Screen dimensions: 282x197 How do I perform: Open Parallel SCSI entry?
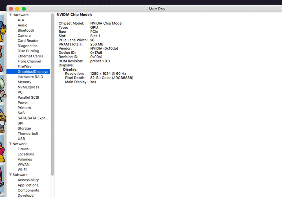[28, 98]
